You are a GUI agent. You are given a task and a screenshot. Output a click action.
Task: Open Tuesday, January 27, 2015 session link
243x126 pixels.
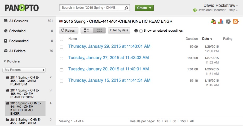click(x=108, y=58)
